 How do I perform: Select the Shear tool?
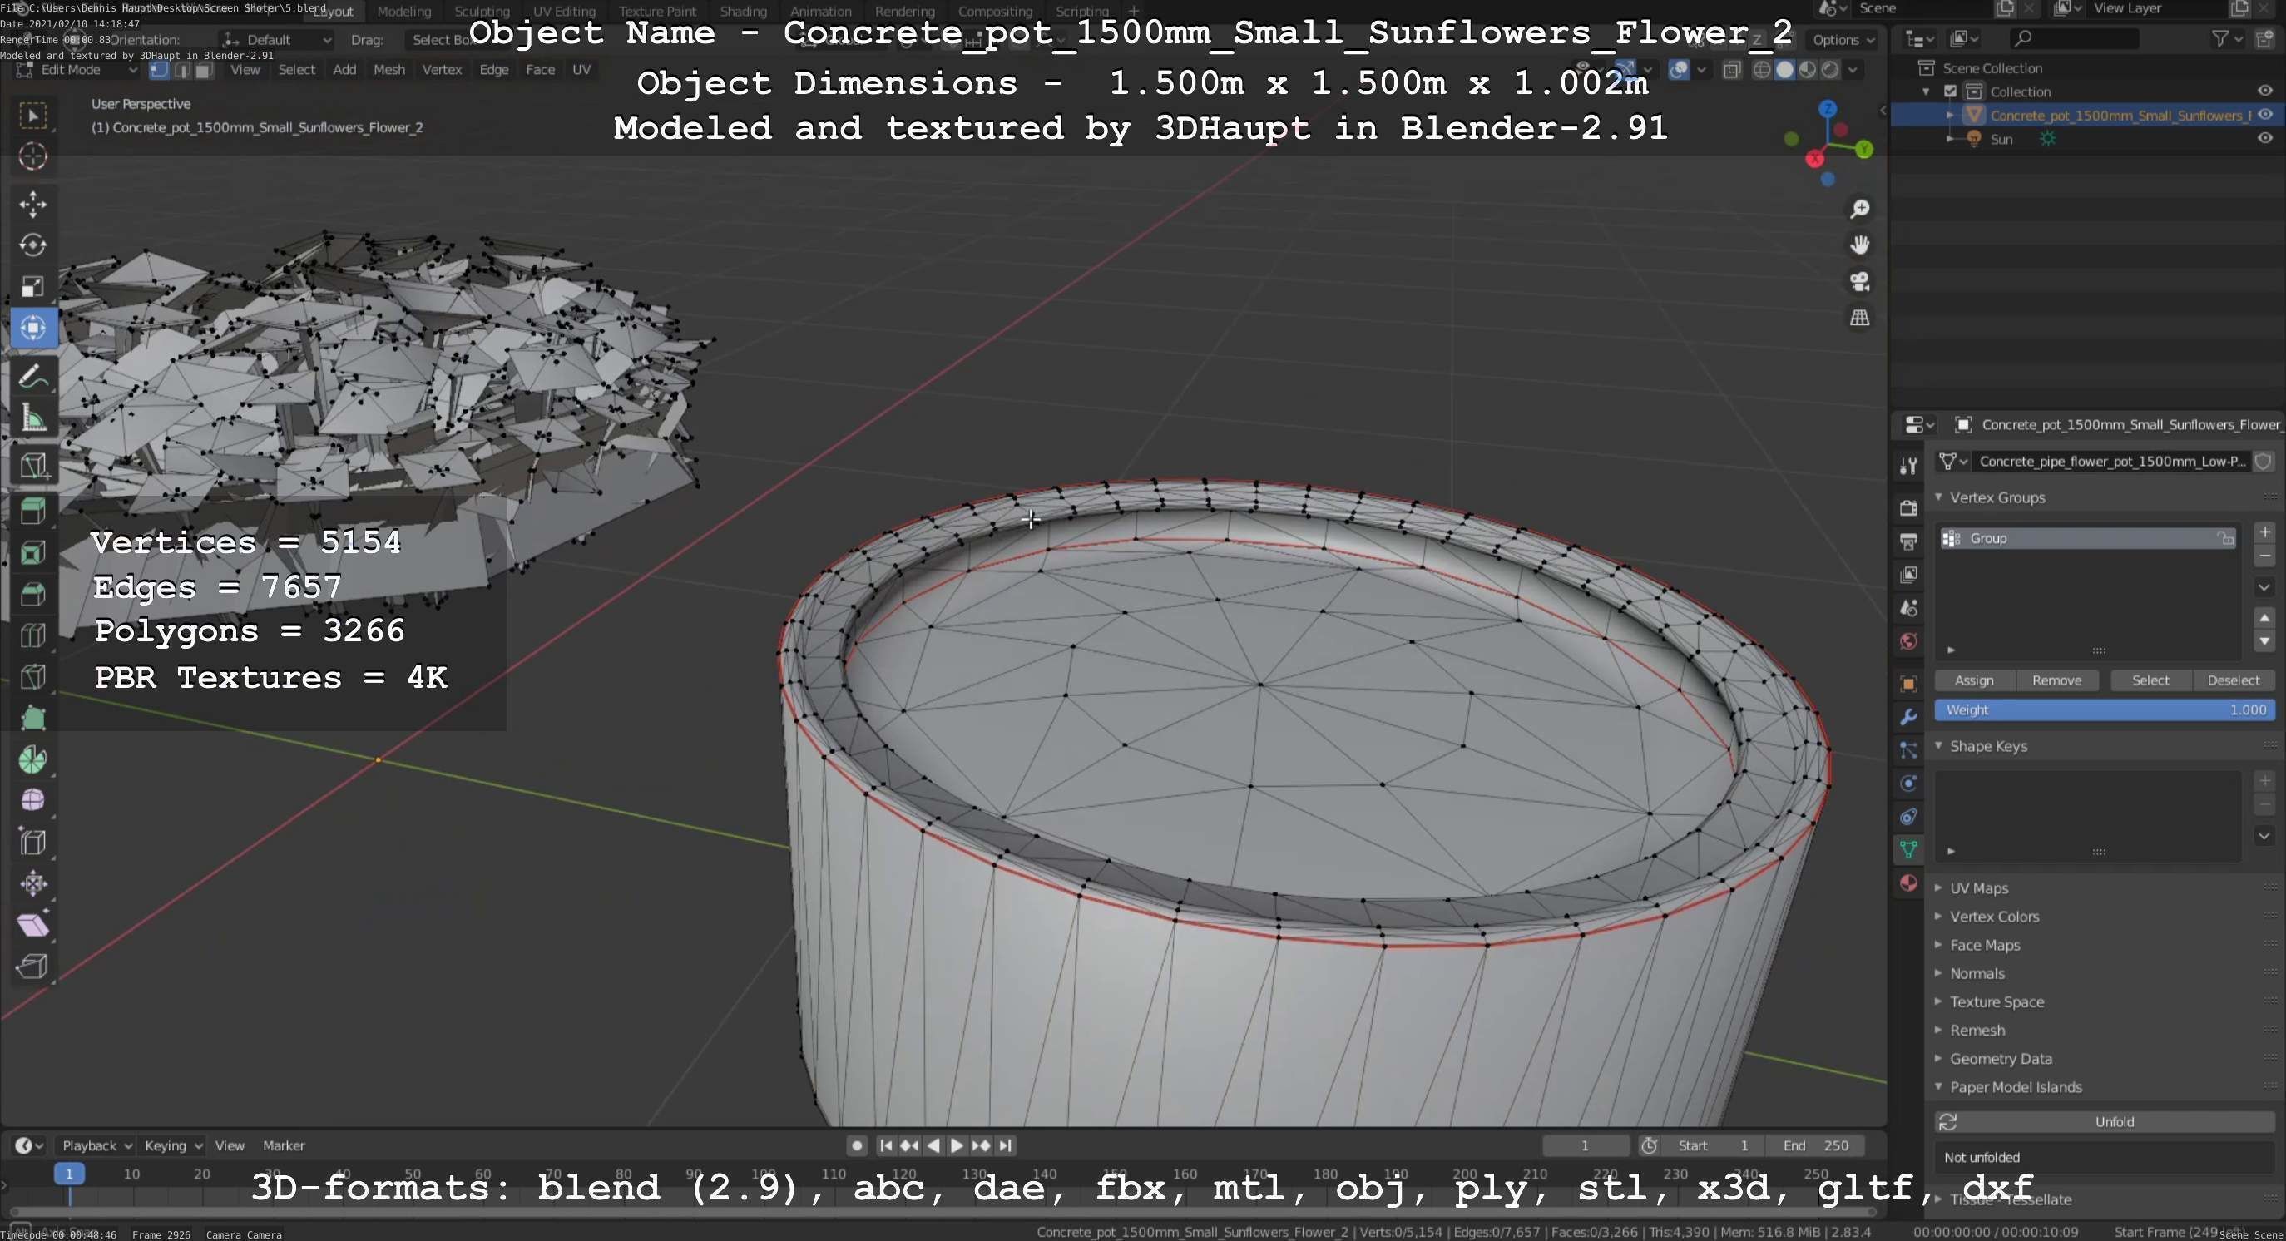pos(32,924)
